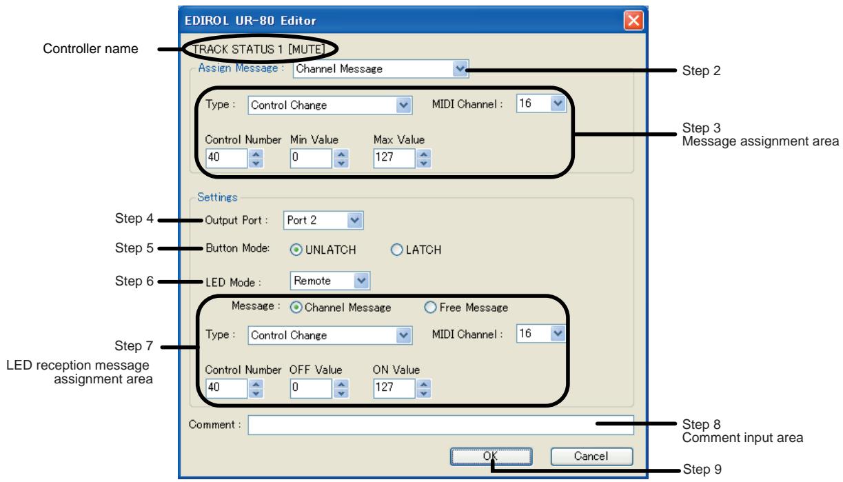Select UNLATCH button mode
This screenshot has height=482, width=843.
coord(323,250)
